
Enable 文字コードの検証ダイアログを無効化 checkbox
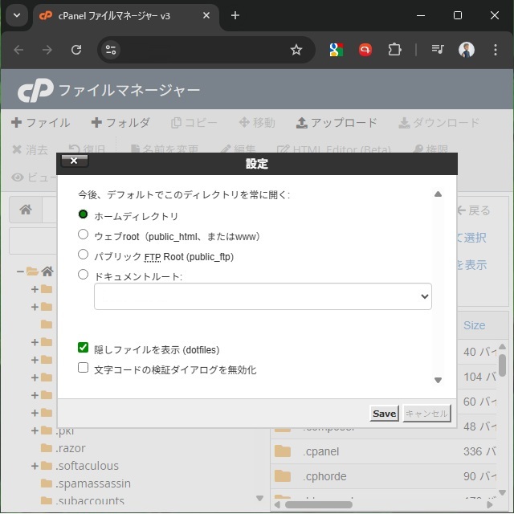pyautogui.click(x=84, y=369)
